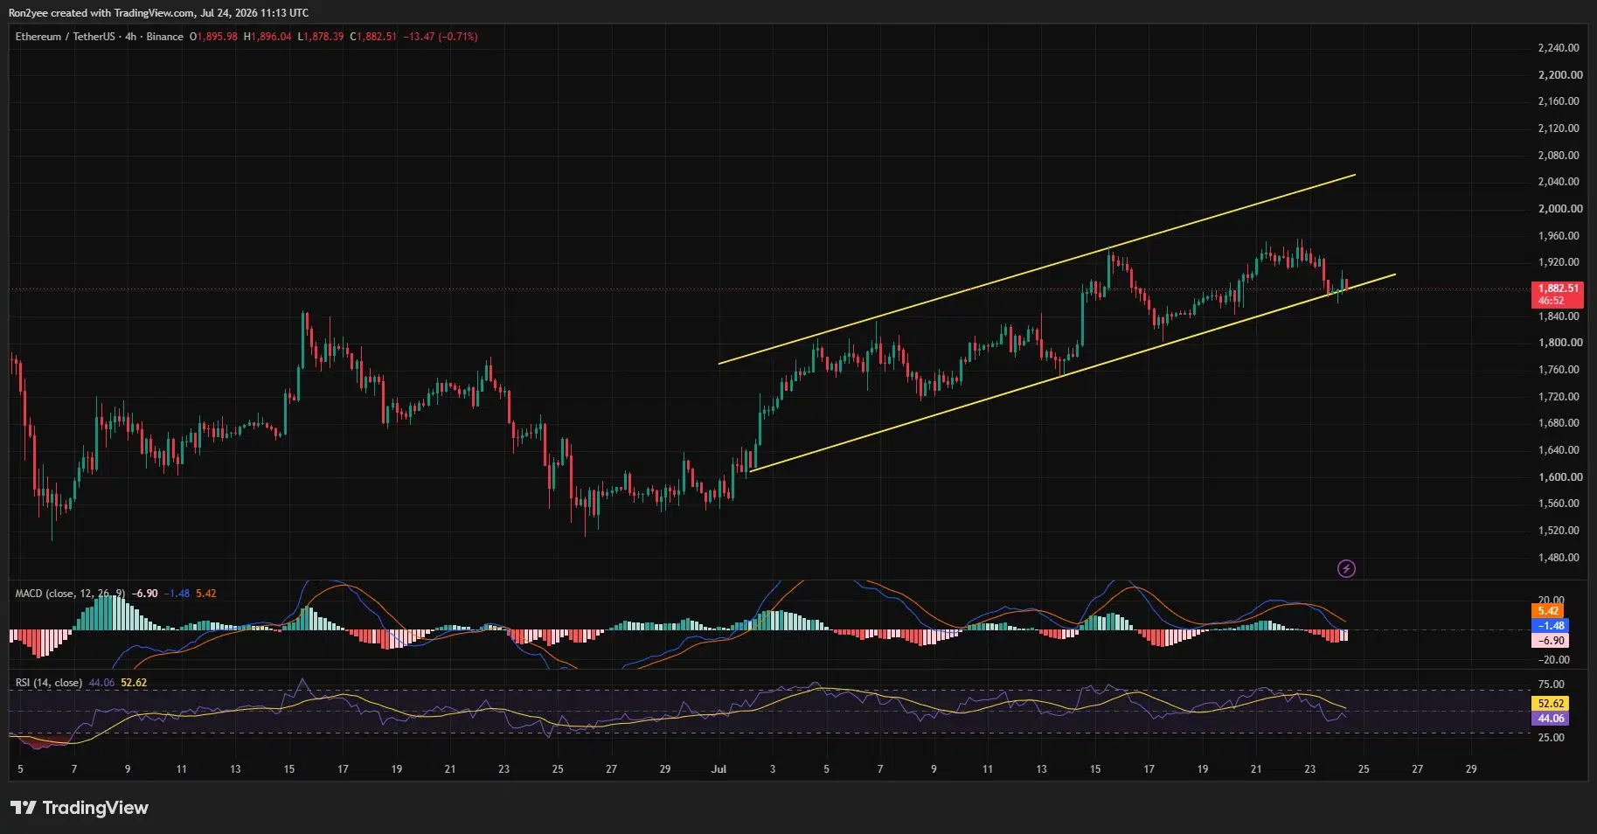Click the 2,240.00 price axis label
Image resolution: width=1597 pixels, height=834 pixels.
(x=1559, y=48)
